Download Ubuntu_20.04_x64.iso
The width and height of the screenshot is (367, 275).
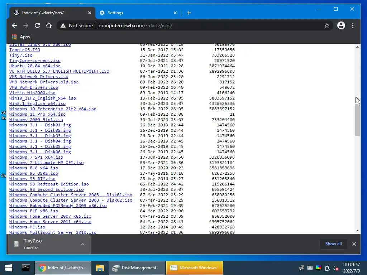pyautogui.click(x=35, y=66)
